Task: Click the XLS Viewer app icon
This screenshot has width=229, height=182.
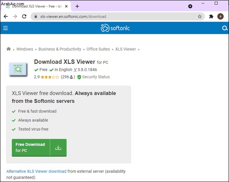Action: [18, 69]
